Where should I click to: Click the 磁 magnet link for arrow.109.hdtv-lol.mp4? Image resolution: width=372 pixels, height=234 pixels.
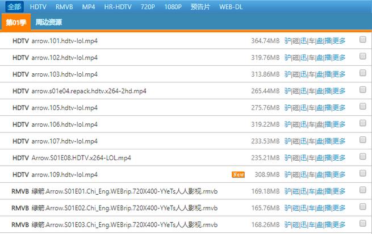pyautogui.click(x=295, y=174)
